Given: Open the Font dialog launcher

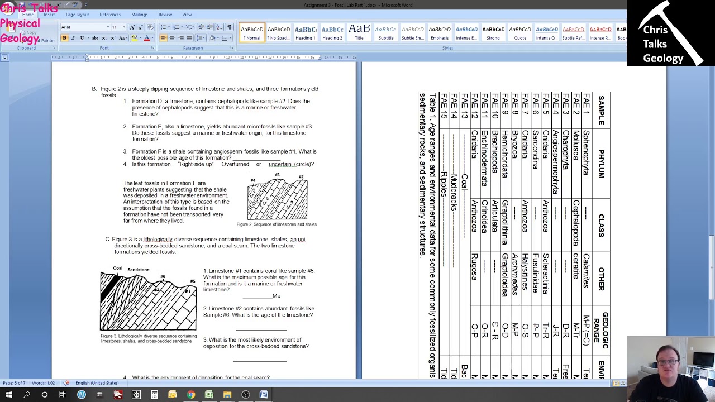Looking at the screenshot, I should 153,48.
